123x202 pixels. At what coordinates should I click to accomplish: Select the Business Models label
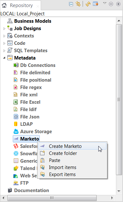click(33, 21)
